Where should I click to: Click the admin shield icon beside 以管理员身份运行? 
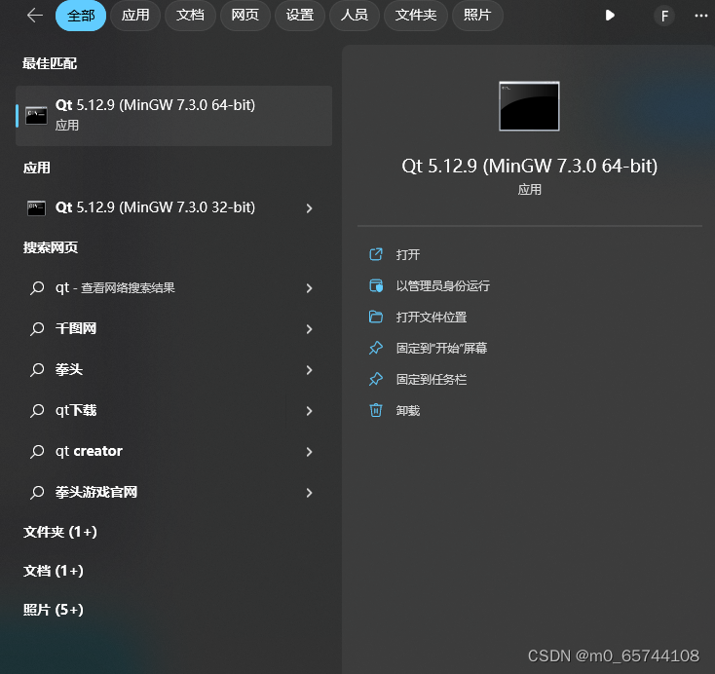(x=376, y=285)
